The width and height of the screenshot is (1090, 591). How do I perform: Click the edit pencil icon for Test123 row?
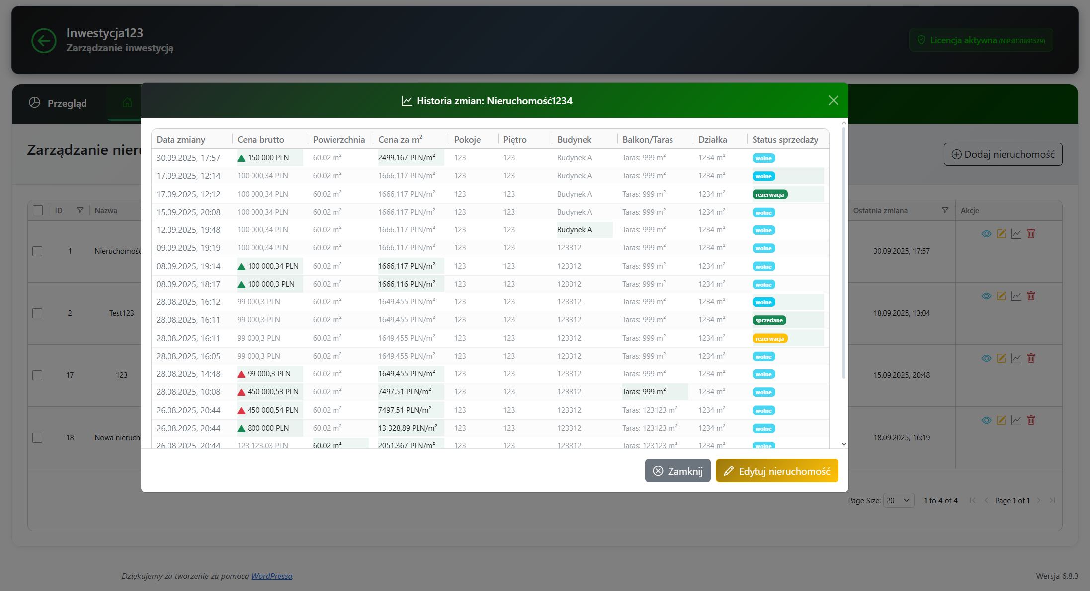[1001, 296]
